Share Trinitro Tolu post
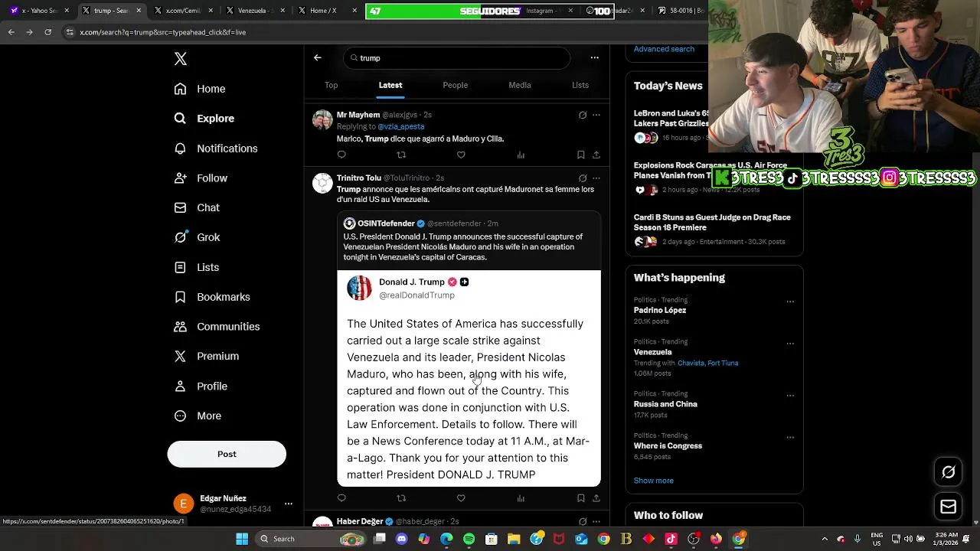Image resolution: width=980 pixels, height=551 pixels. (596, 498)
